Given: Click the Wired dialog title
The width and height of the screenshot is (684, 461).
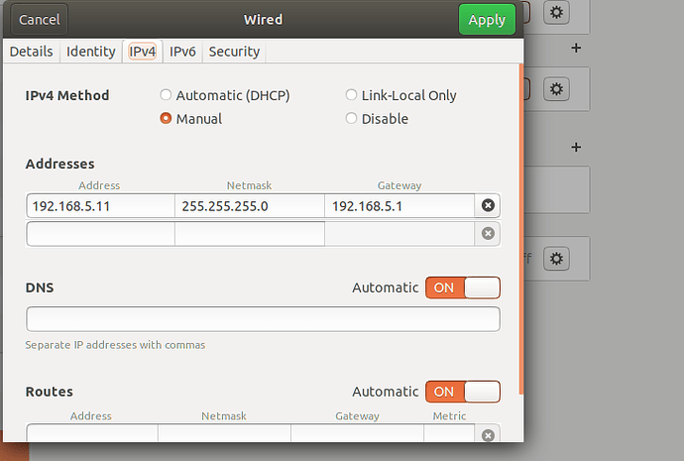Looking at the screenshot, I should [x=263, y=20].
